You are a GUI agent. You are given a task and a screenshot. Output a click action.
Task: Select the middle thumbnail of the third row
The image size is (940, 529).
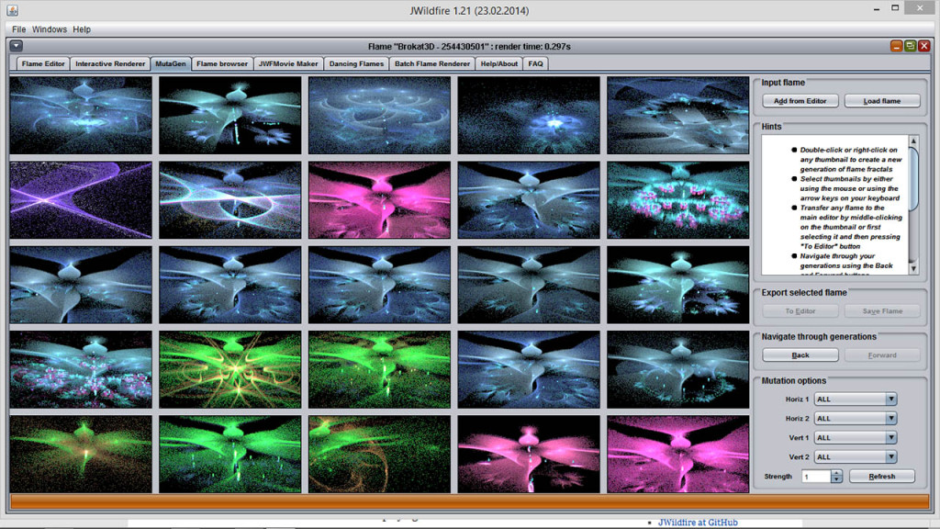379,285
